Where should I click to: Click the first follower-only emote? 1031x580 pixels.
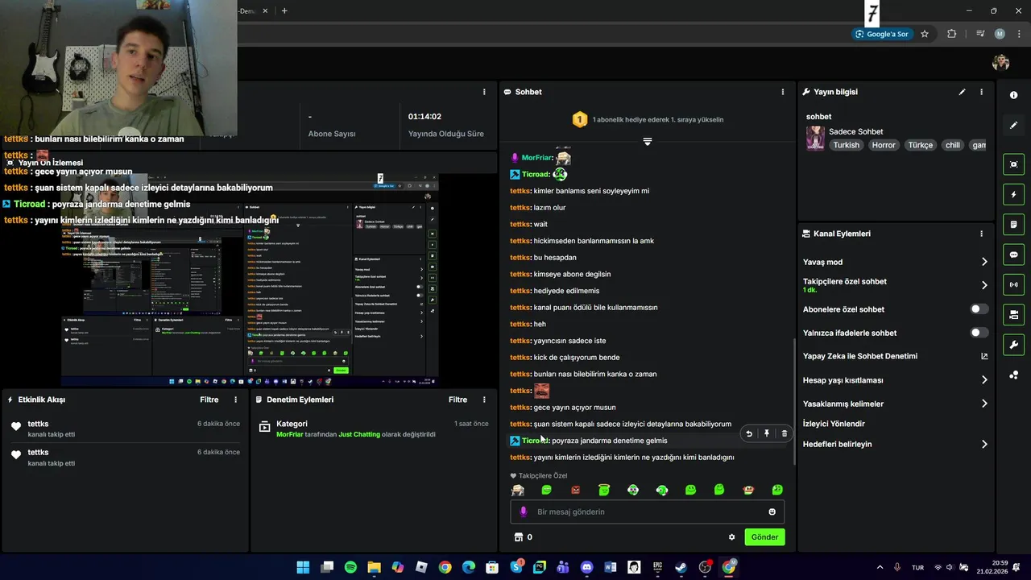point(518,490)
